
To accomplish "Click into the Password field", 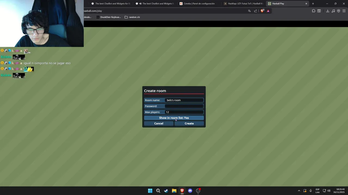I will pos(184,106).
